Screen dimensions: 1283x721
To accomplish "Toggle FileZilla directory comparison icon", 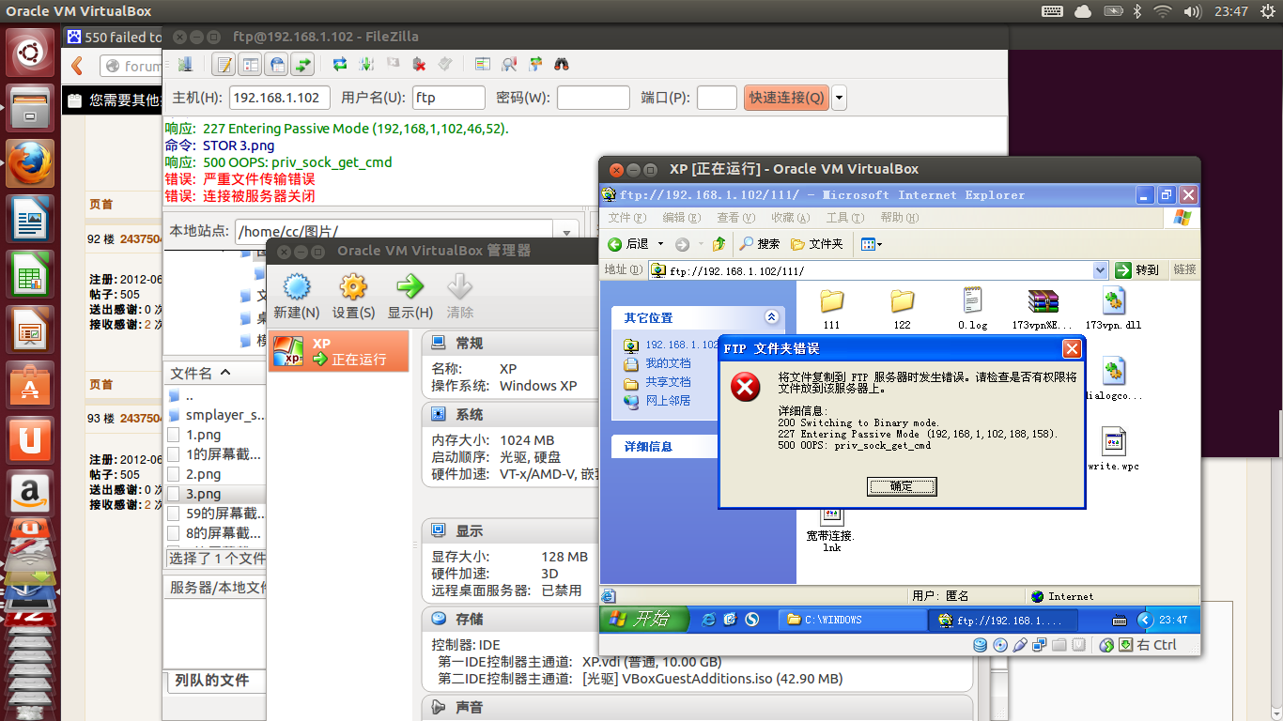I will 509,64.
